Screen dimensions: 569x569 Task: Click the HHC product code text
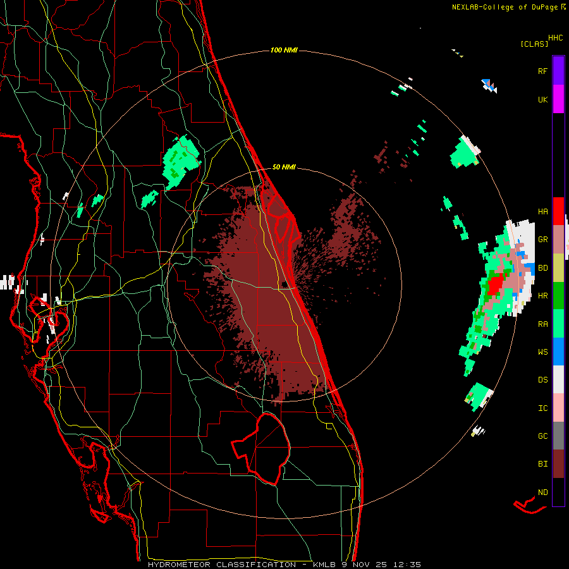point(555,38)
